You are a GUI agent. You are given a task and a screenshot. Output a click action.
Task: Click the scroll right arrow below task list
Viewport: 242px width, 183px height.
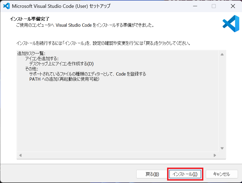[x=215, y=155]
